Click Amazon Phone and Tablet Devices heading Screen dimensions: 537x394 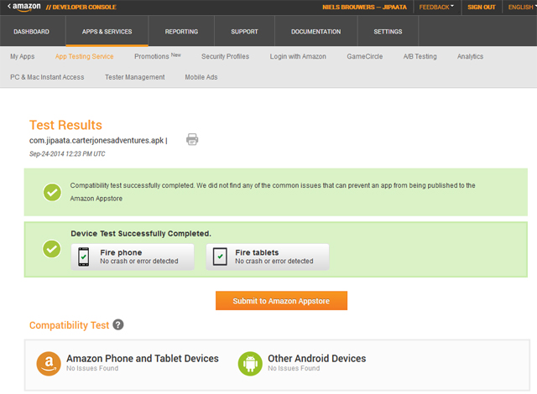pos(143,359)
